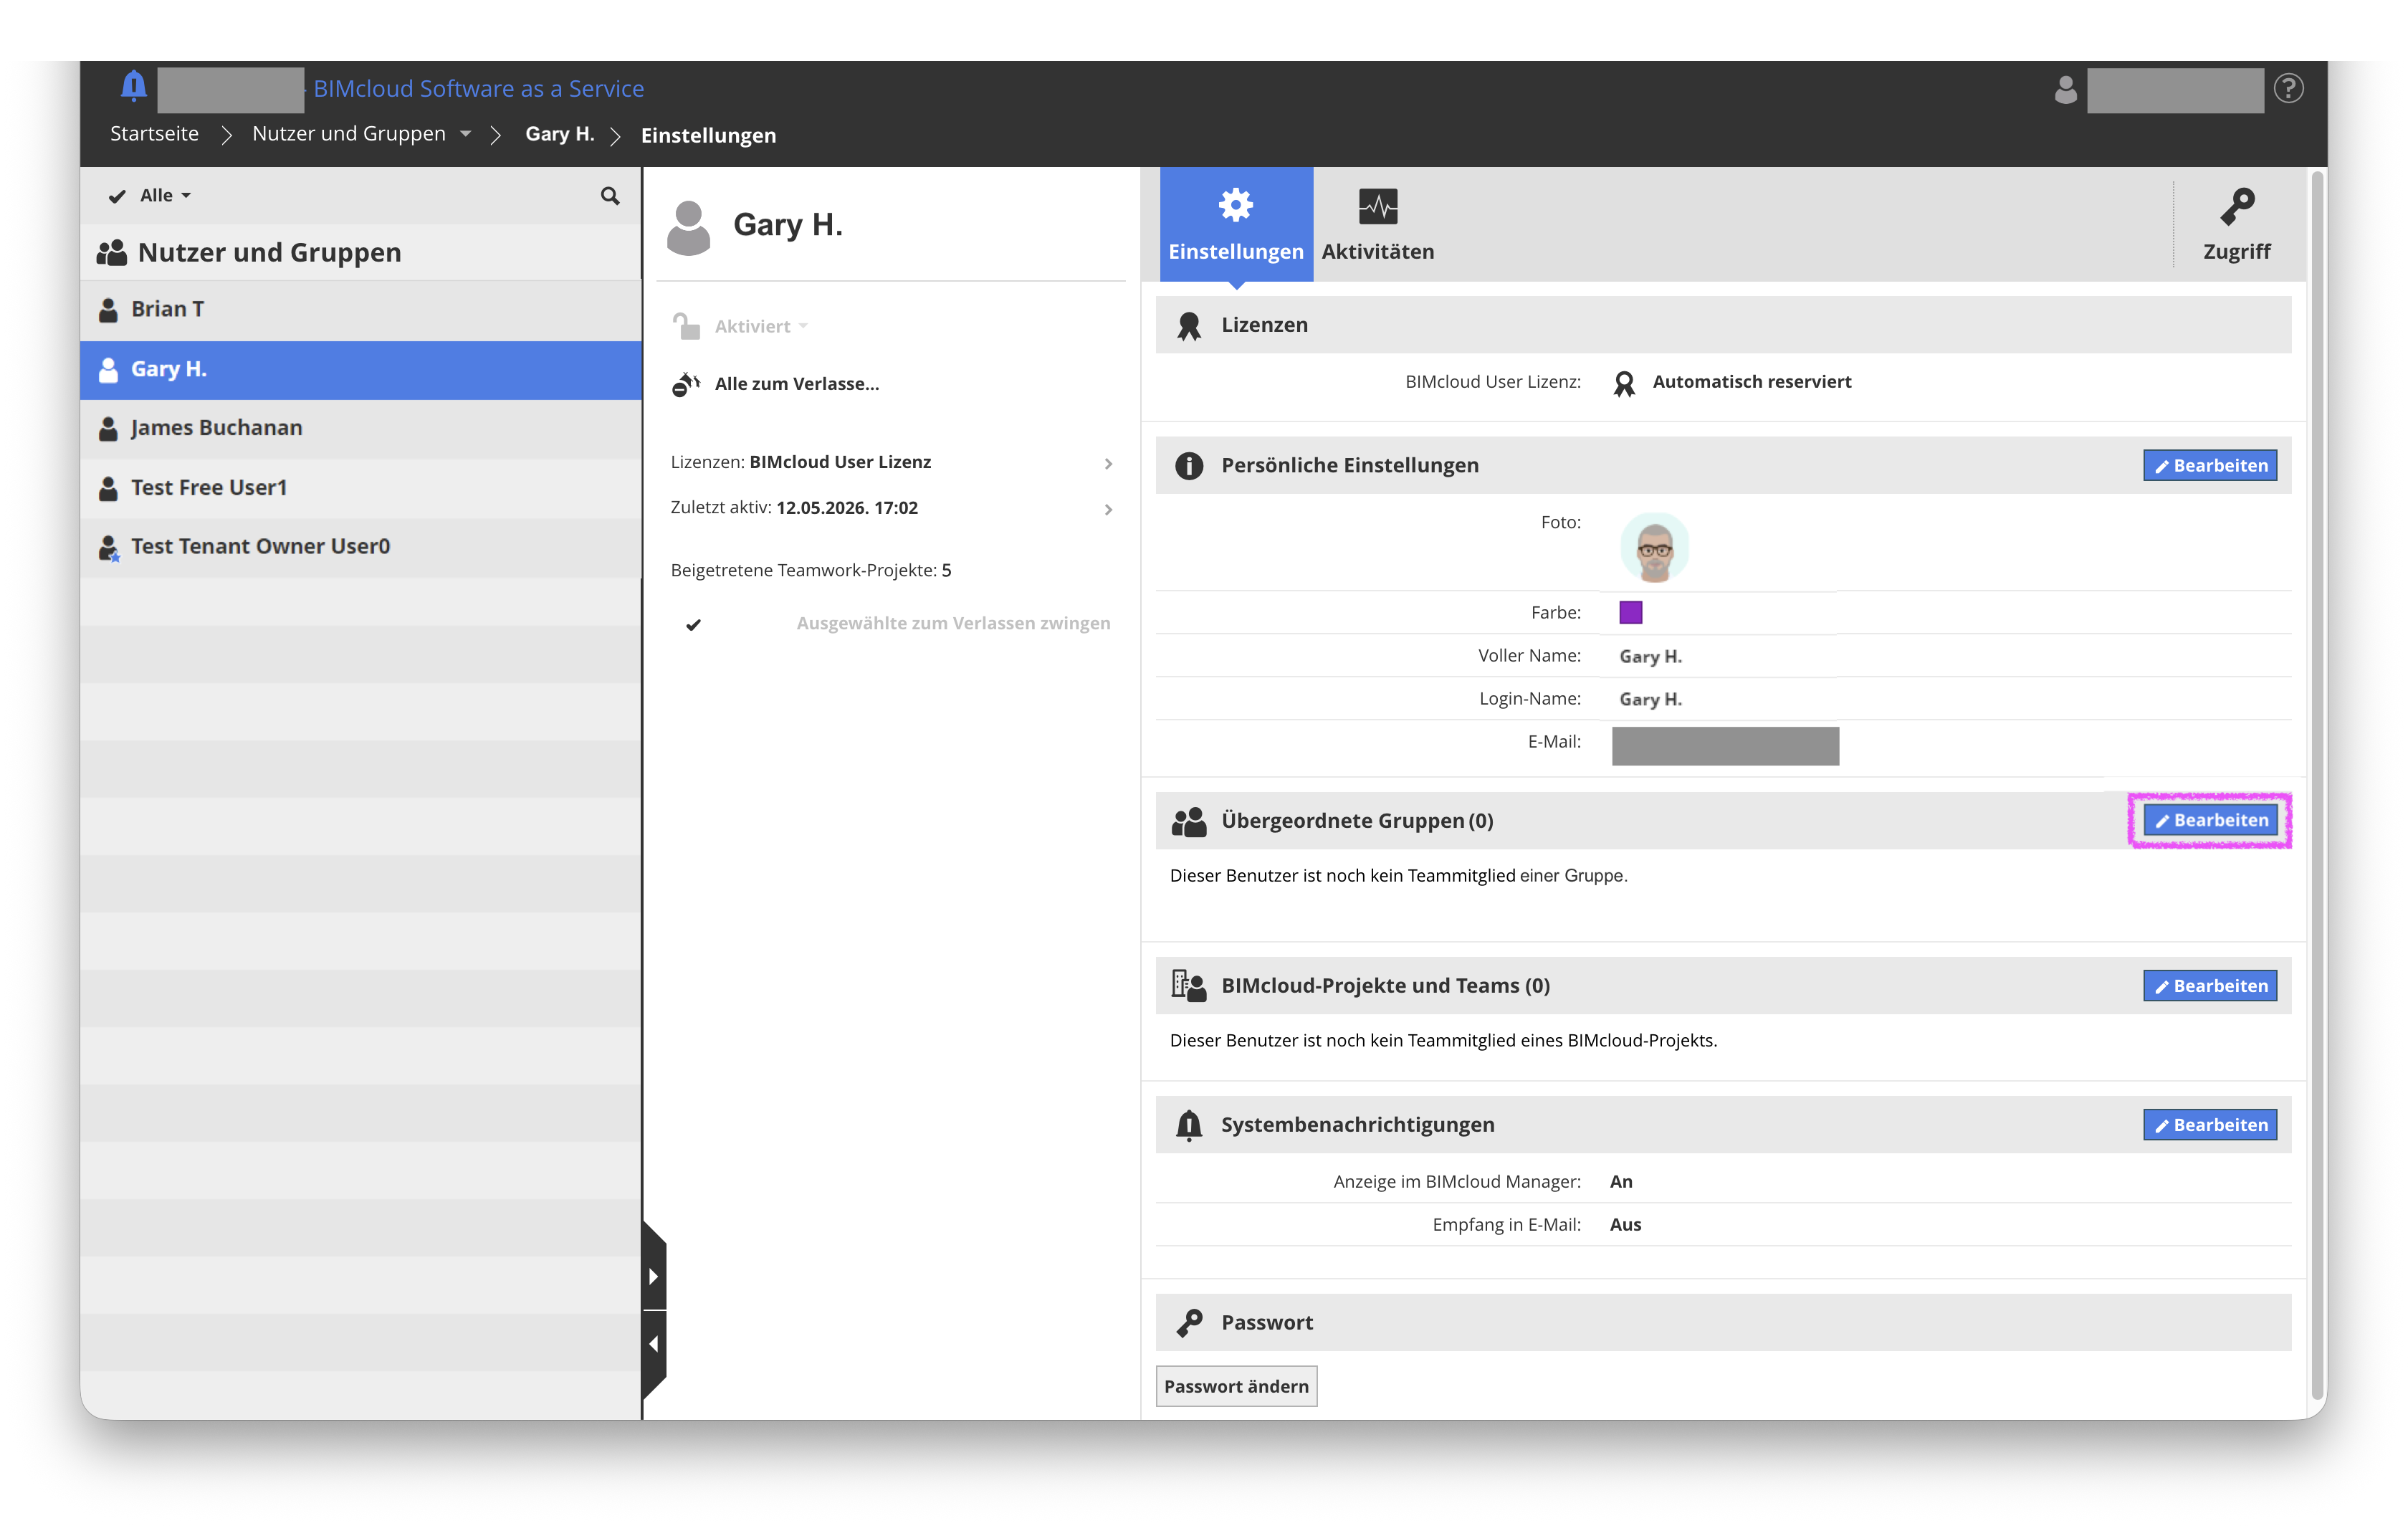
Task: Edit BIMcloud-Projekte und Teams via Bearbeiten
Action: (2210, 986)
